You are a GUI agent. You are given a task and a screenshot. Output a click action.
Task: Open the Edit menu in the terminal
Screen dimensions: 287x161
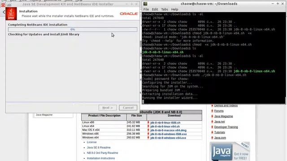tap(155, 9)
